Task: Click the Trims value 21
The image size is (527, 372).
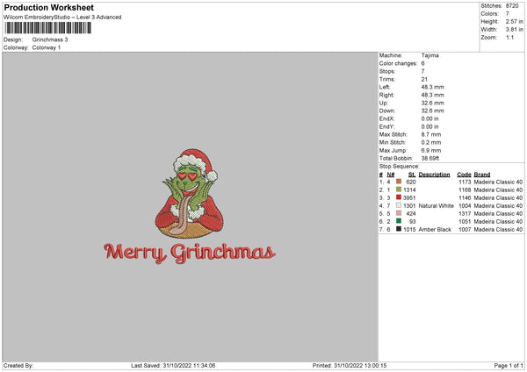Action: [424, 79]
